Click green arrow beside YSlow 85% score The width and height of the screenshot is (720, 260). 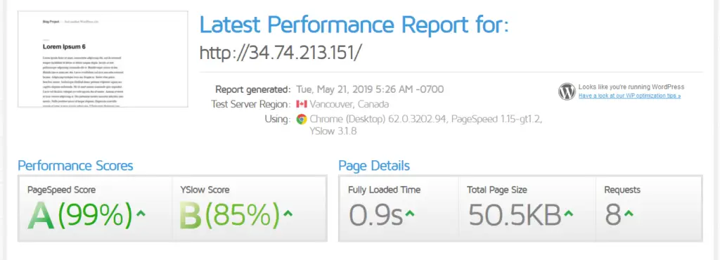coord(288,213)
